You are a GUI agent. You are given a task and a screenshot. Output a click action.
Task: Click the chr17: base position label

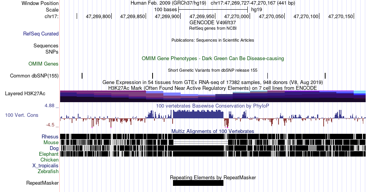(x=52, y=16)
